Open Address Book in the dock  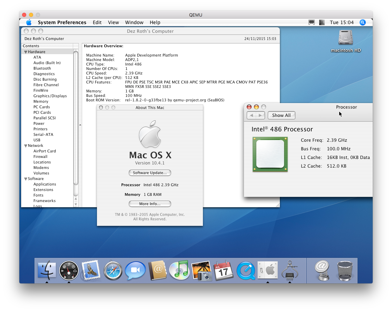(157, 270)
